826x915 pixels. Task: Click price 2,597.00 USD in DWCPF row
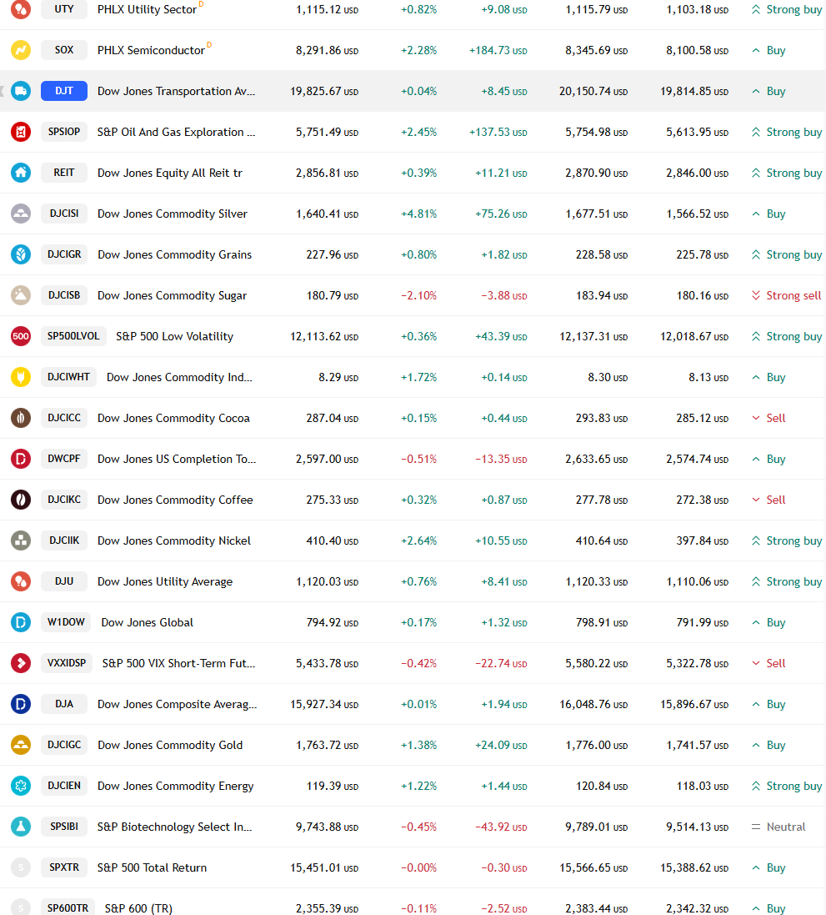point(328,459)
